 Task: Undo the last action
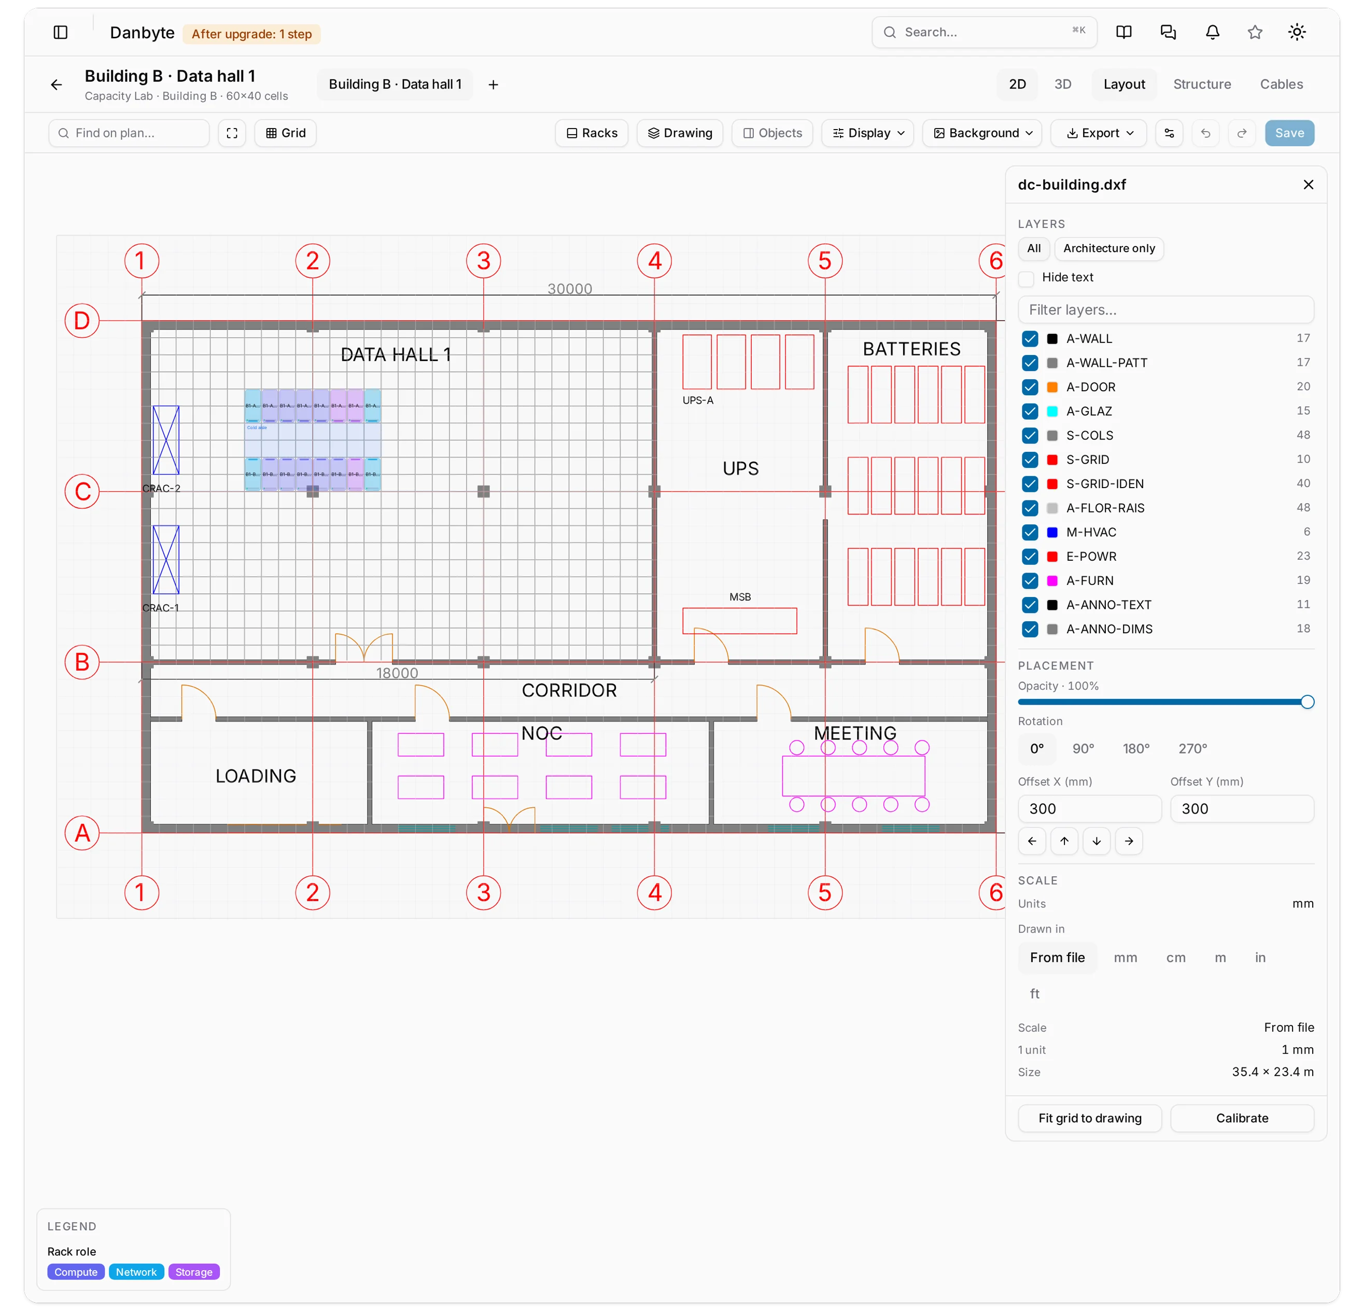tap(1205, 133)
